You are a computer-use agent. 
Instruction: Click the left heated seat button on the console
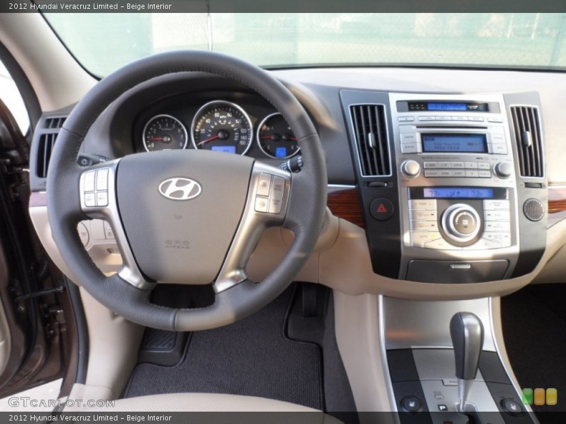411,404
